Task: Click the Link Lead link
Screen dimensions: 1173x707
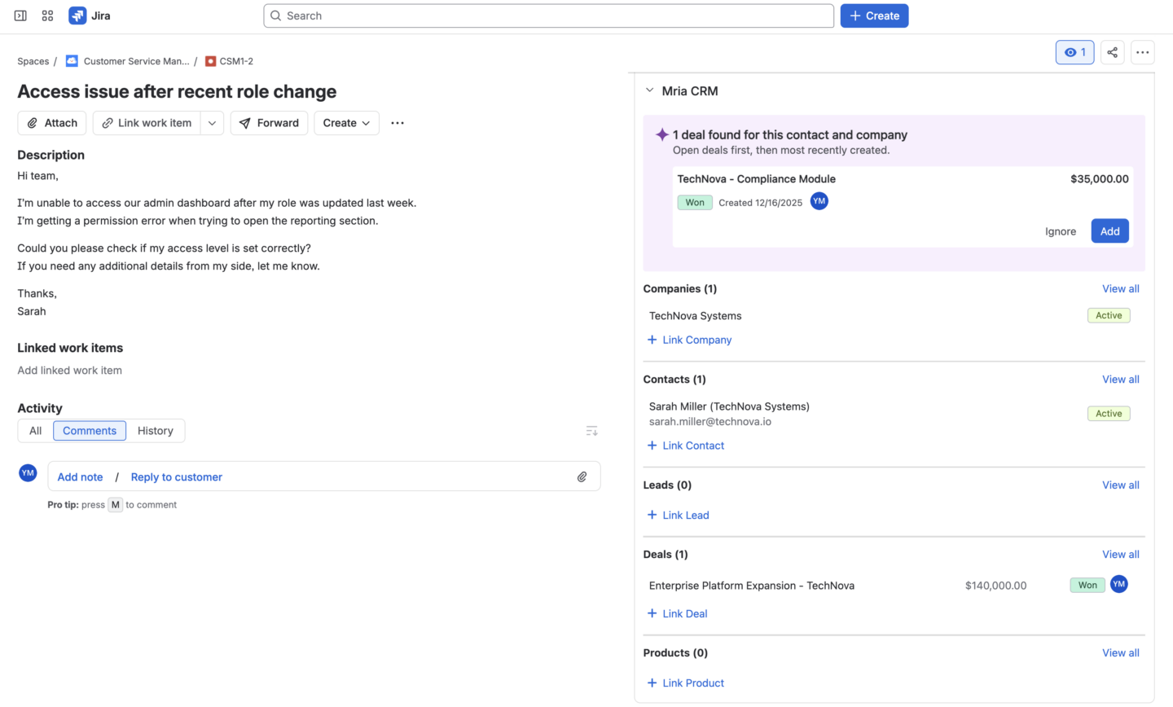Action: 678,515
